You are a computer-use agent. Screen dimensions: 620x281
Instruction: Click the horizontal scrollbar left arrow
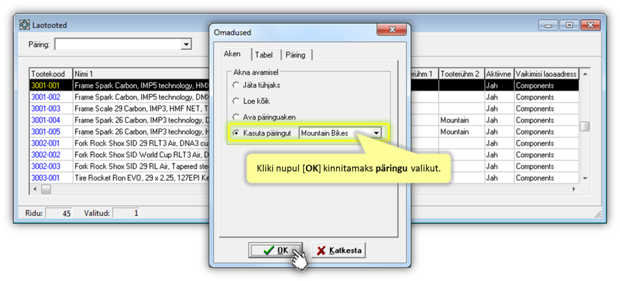35,190
